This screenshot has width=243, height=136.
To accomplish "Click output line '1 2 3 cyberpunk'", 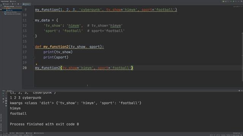I will click(25, 98).
